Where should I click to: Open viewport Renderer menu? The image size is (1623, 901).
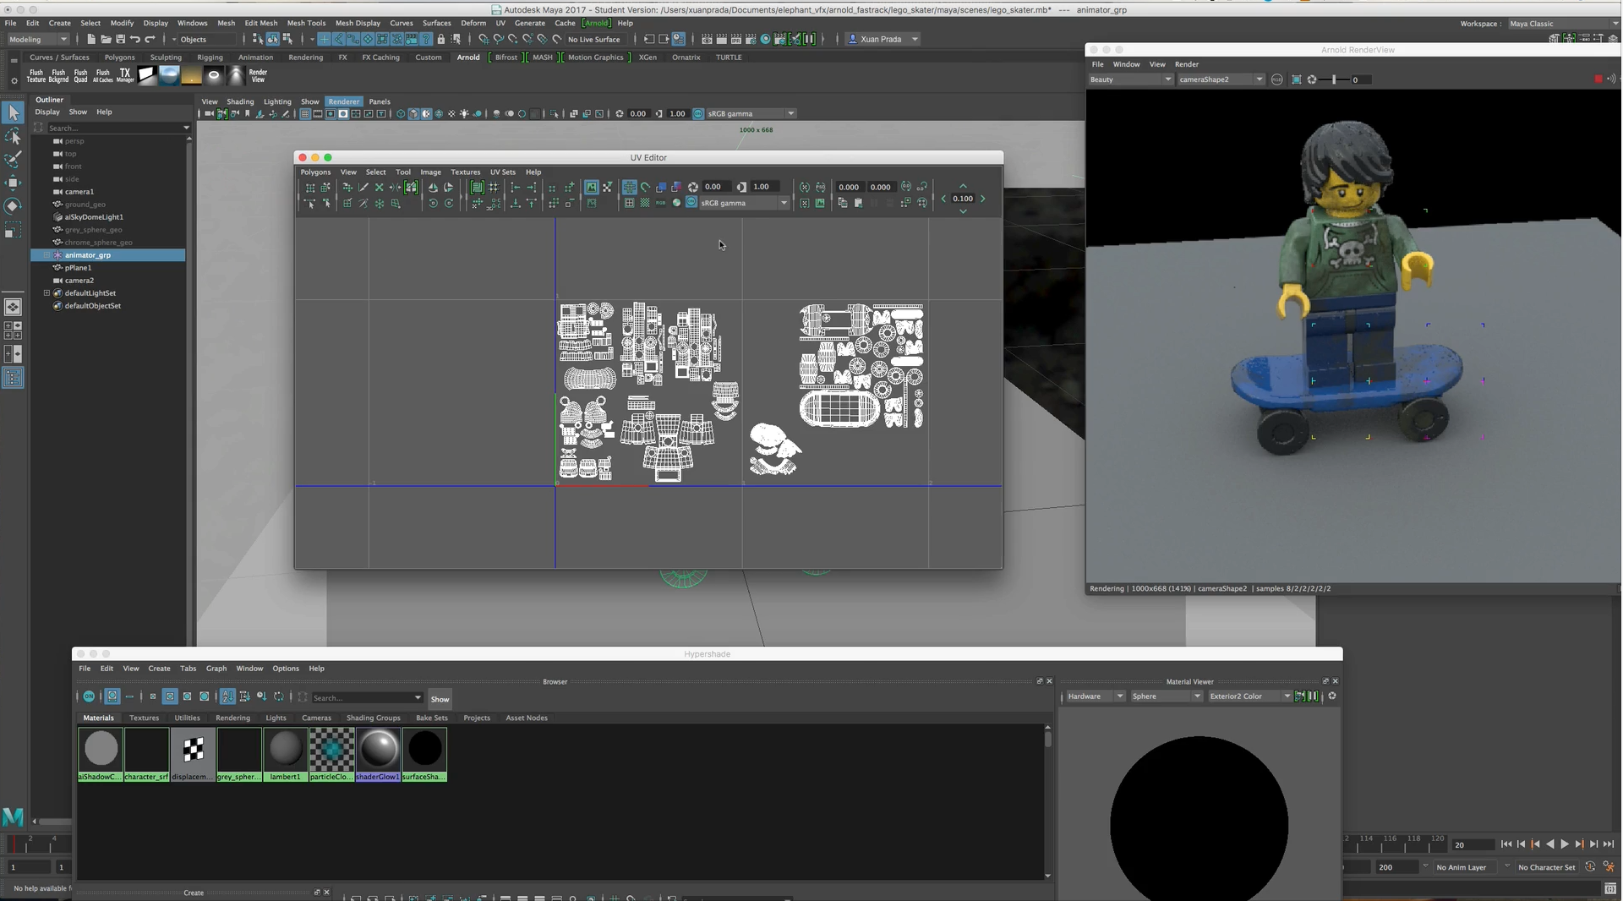tap(343, 101)
